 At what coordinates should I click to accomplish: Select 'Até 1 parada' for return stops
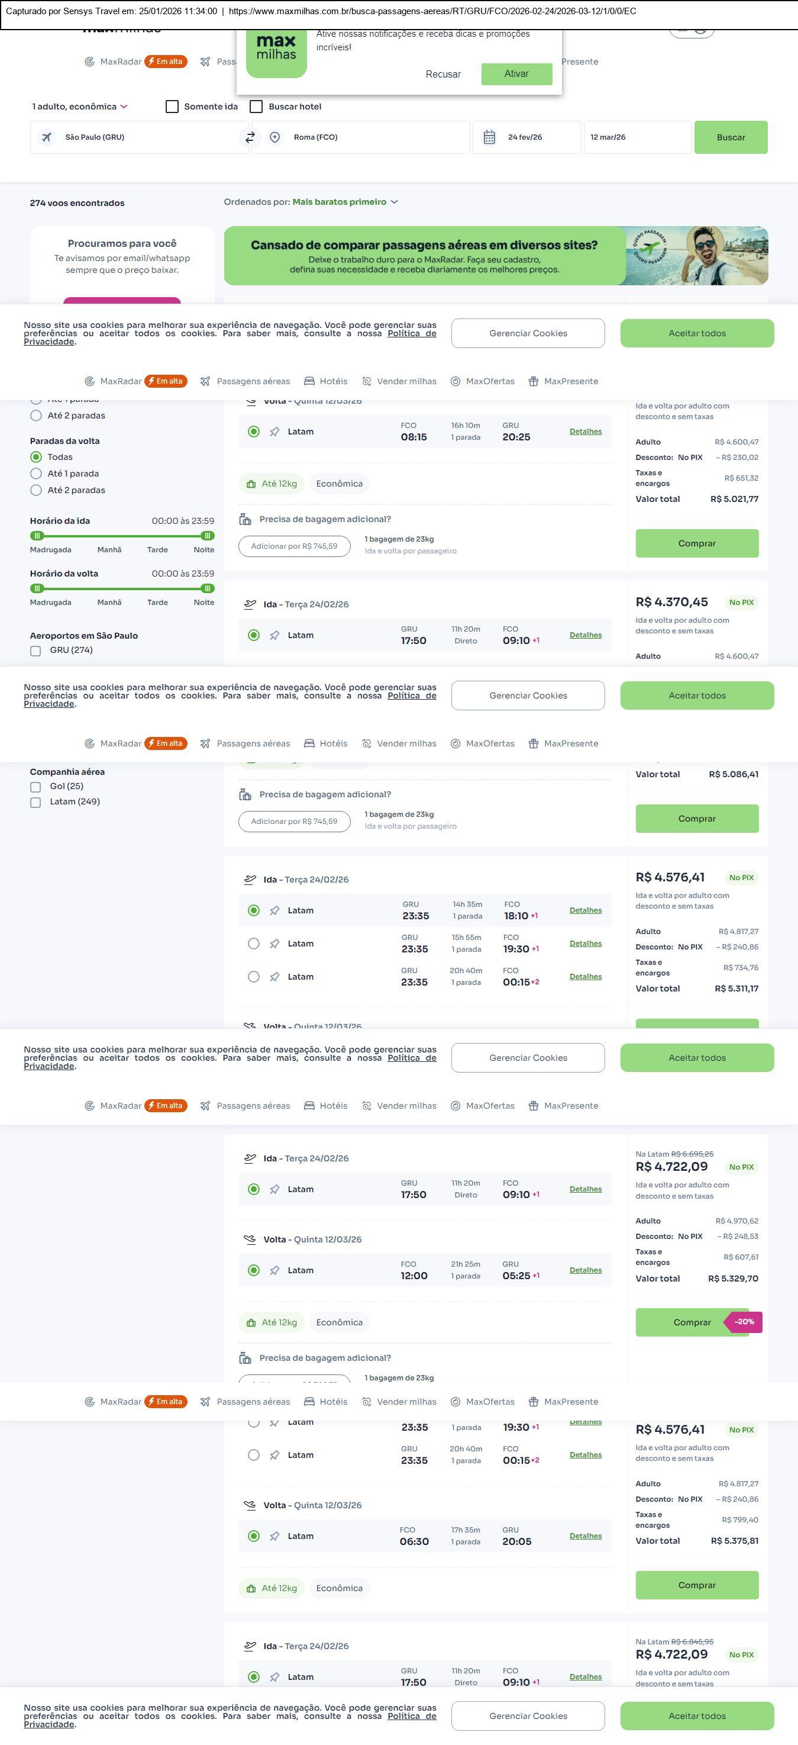coord(37,474)
